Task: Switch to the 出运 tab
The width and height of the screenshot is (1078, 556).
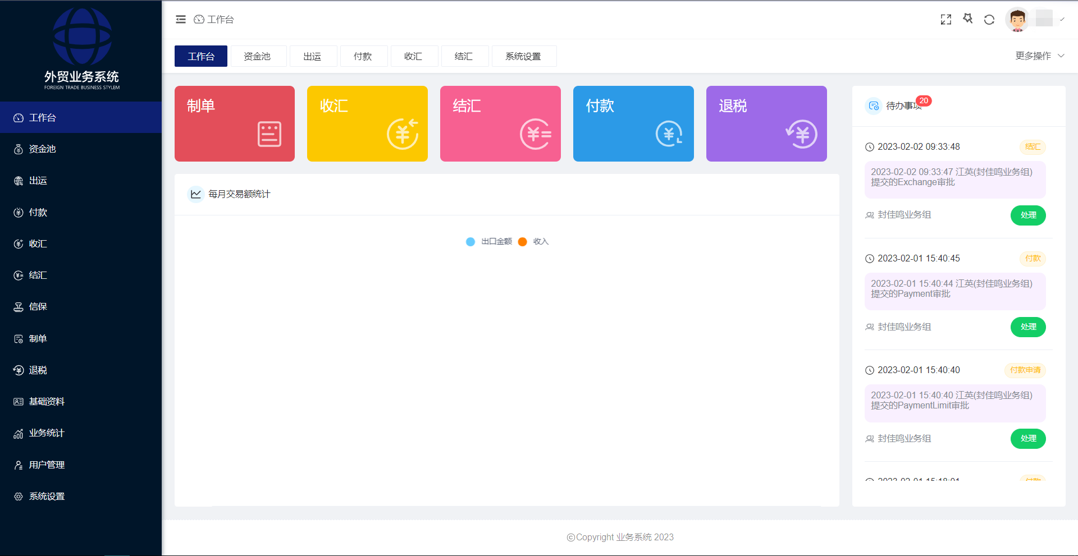Action: [x=312, y=56]
